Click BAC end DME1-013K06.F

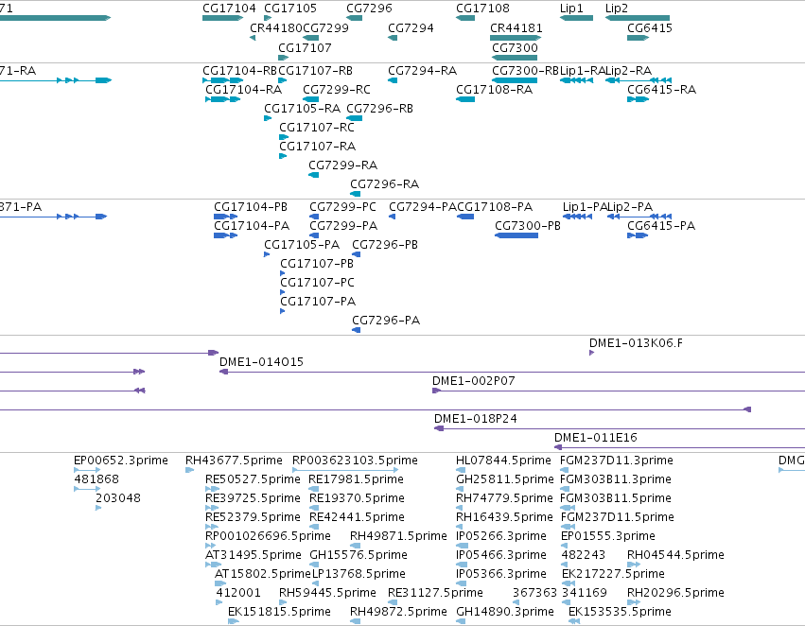[x=592, y=353]
